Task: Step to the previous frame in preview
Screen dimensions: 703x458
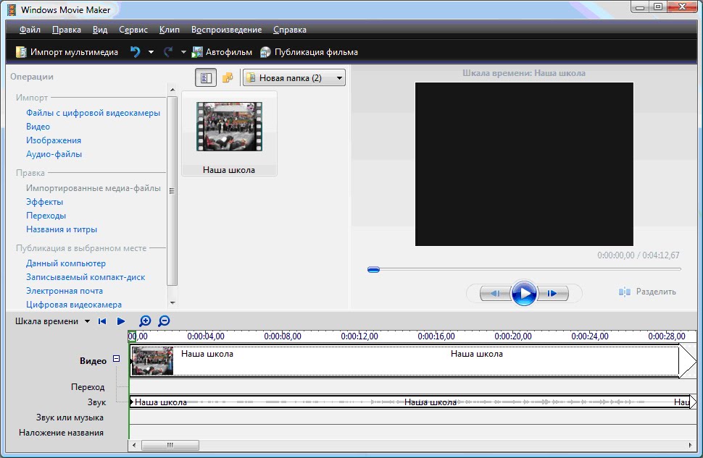Action: [495, 293]
